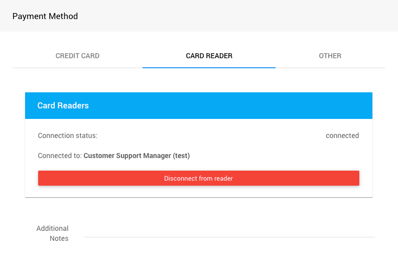Viewport: 398px width, 280px height.
Task: Click the underline of the Additional Notes field
Action: [x=229, y=237]
